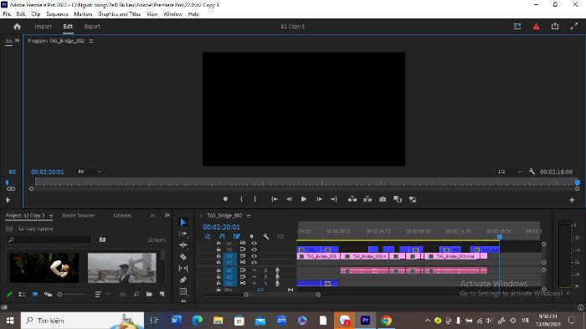The image size is (586, 329).
Task: Toggle lock on the Mix track
Action: (218, 290)
